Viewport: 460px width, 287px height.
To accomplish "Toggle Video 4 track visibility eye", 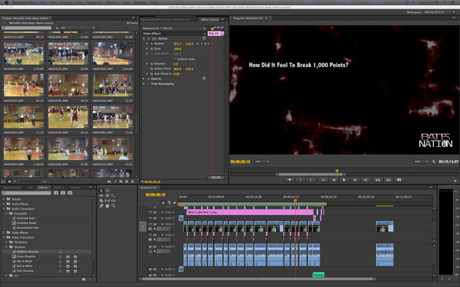I will click(x=150, y=212).
